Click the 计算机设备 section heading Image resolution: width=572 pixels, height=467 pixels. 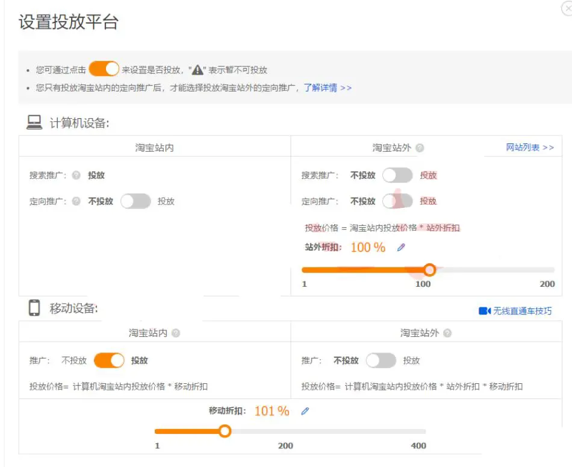pyautogui.click(x=79, y=123)
